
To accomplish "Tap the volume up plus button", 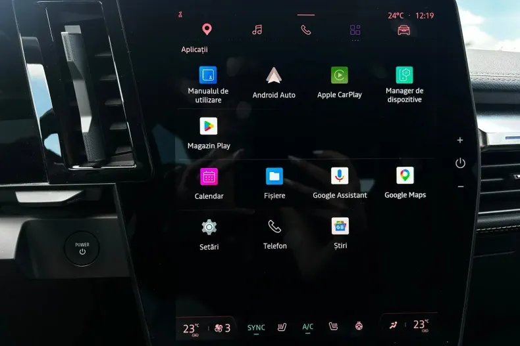I will [460, 141].
